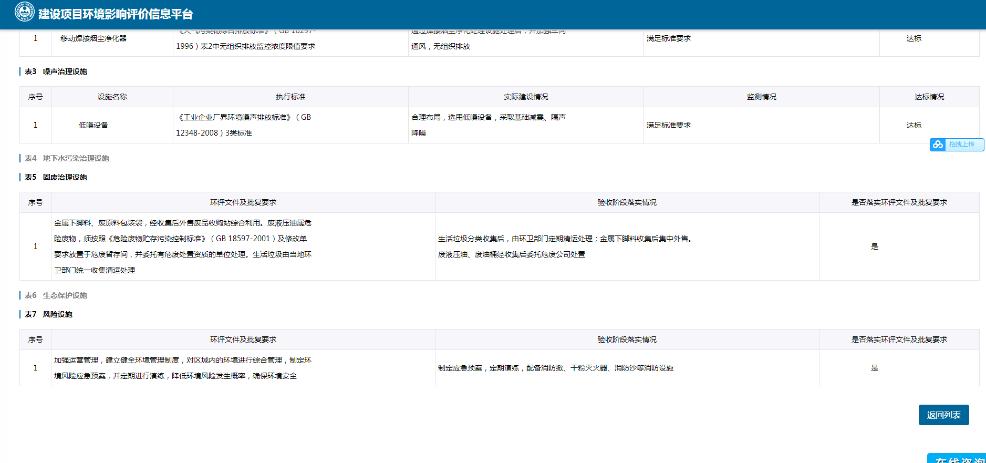Select the 表5 固废治理设施 heading
This screenshot has width=986, height=463.
pos(56,177)
